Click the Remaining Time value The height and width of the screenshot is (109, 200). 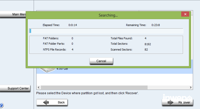tap(156, 25)
